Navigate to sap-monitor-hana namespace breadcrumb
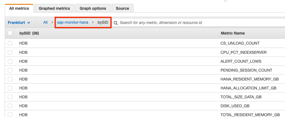The image size is (285, 117). [73, 22]
